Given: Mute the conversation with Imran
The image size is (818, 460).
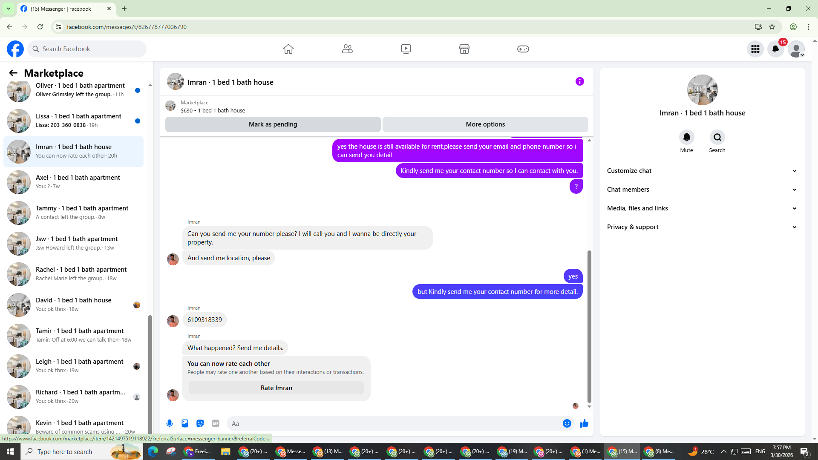Looking at the screenshot, I should point(686,138).
